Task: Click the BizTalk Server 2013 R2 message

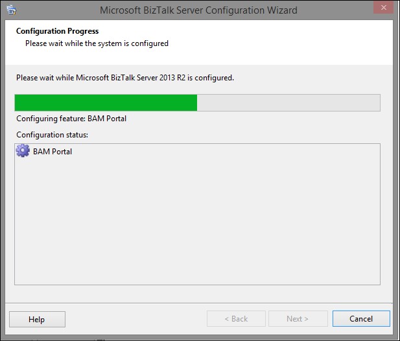Action: pyautogui.click(x=125, y=78)
